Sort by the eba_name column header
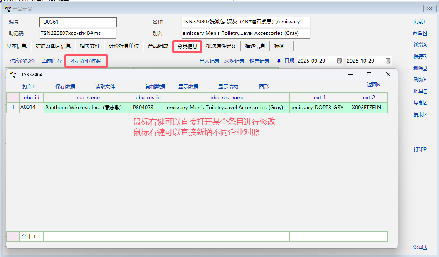The height and width of the screenshot is (257, 439). (x=87, y=98)
